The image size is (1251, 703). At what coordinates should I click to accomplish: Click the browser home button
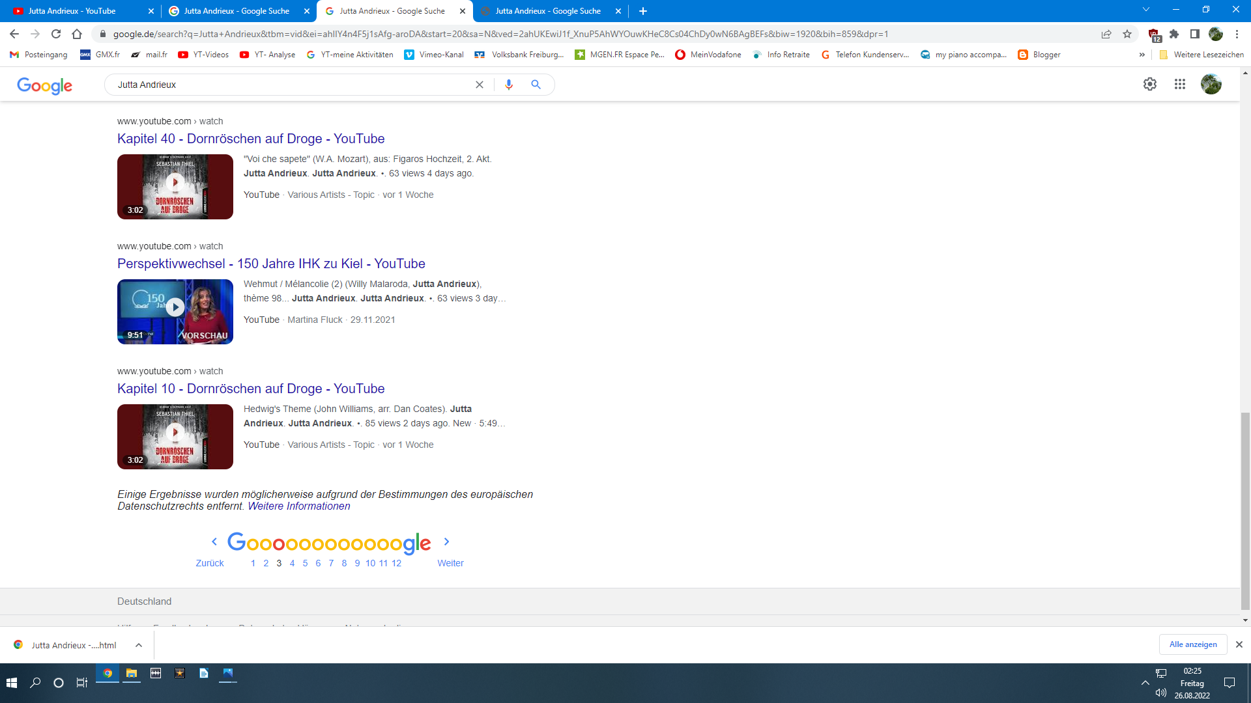[77, 34]
